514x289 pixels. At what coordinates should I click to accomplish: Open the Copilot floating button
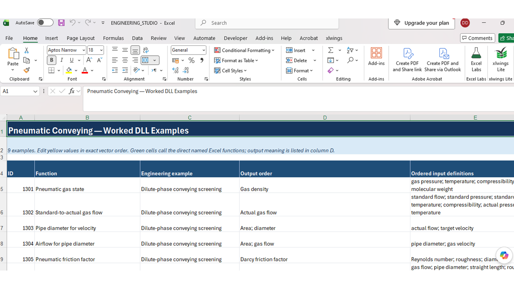(x=504, y=256)
